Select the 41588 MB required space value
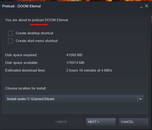152x130 pixels. [74, 55]
